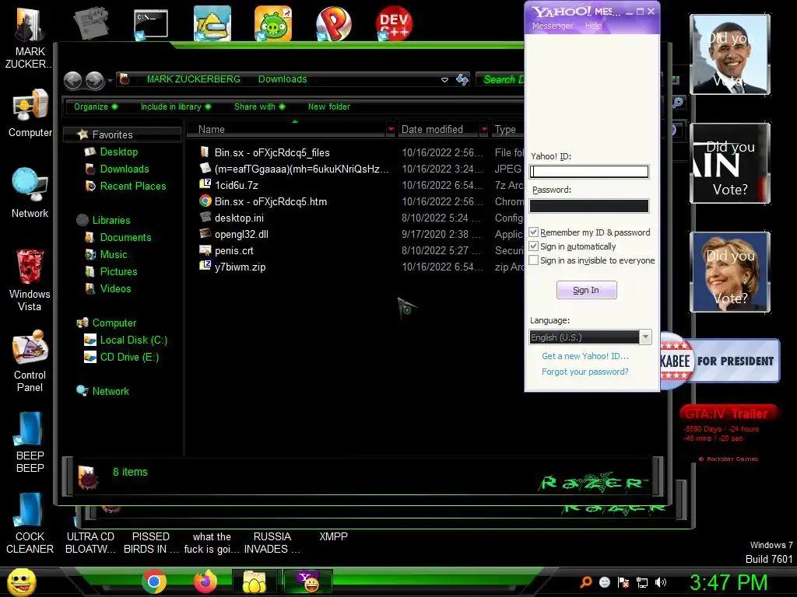Screen dimensions: 797x597
Task: Click the Explorer Back arrow button
Action: click(72, 80)
